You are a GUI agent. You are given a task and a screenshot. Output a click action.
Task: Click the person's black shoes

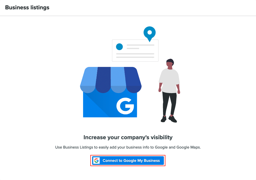[169, 119]
